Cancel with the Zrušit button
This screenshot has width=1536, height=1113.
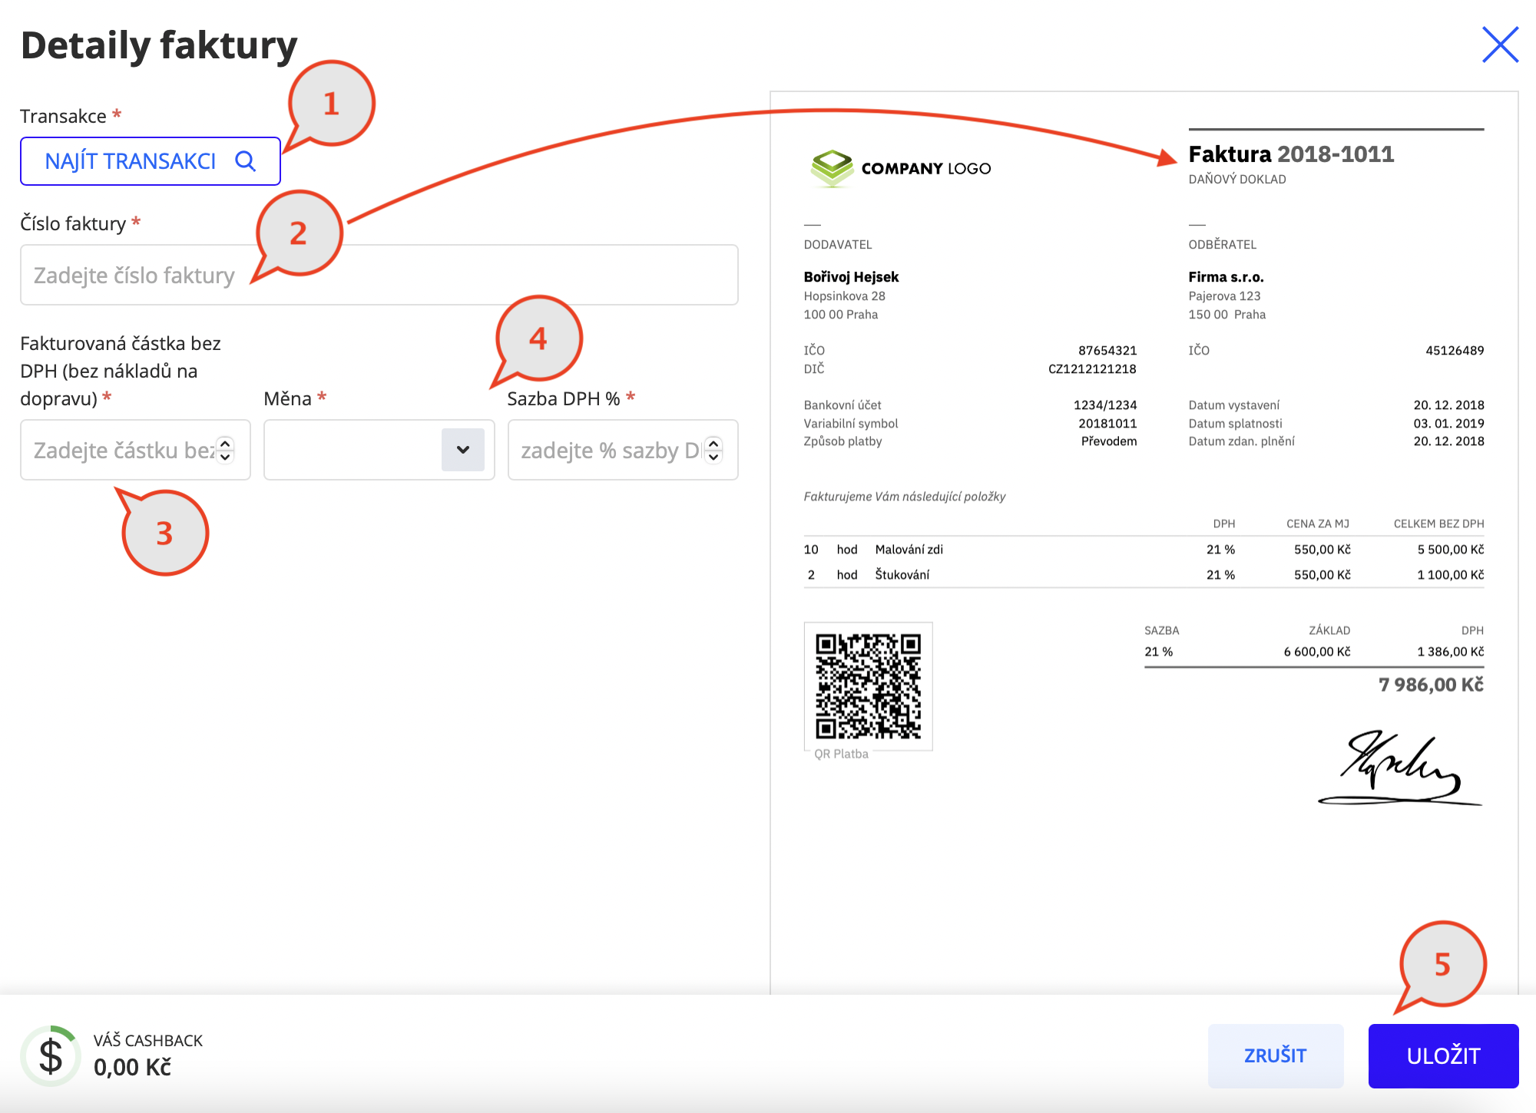(x=1276, y=1055)
